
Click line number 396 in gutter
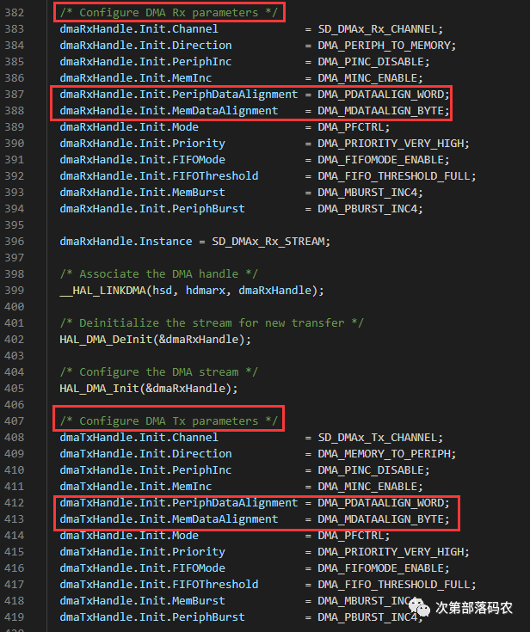15,242
